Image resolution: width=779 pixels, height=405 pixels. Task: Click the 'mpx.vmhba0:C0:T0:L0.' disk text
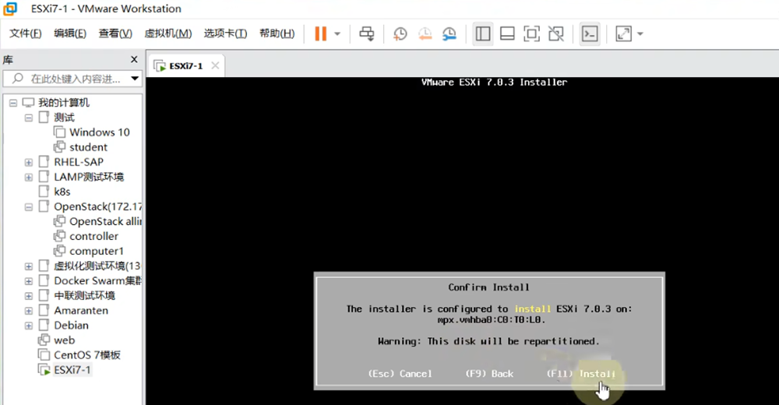point(492,320)
